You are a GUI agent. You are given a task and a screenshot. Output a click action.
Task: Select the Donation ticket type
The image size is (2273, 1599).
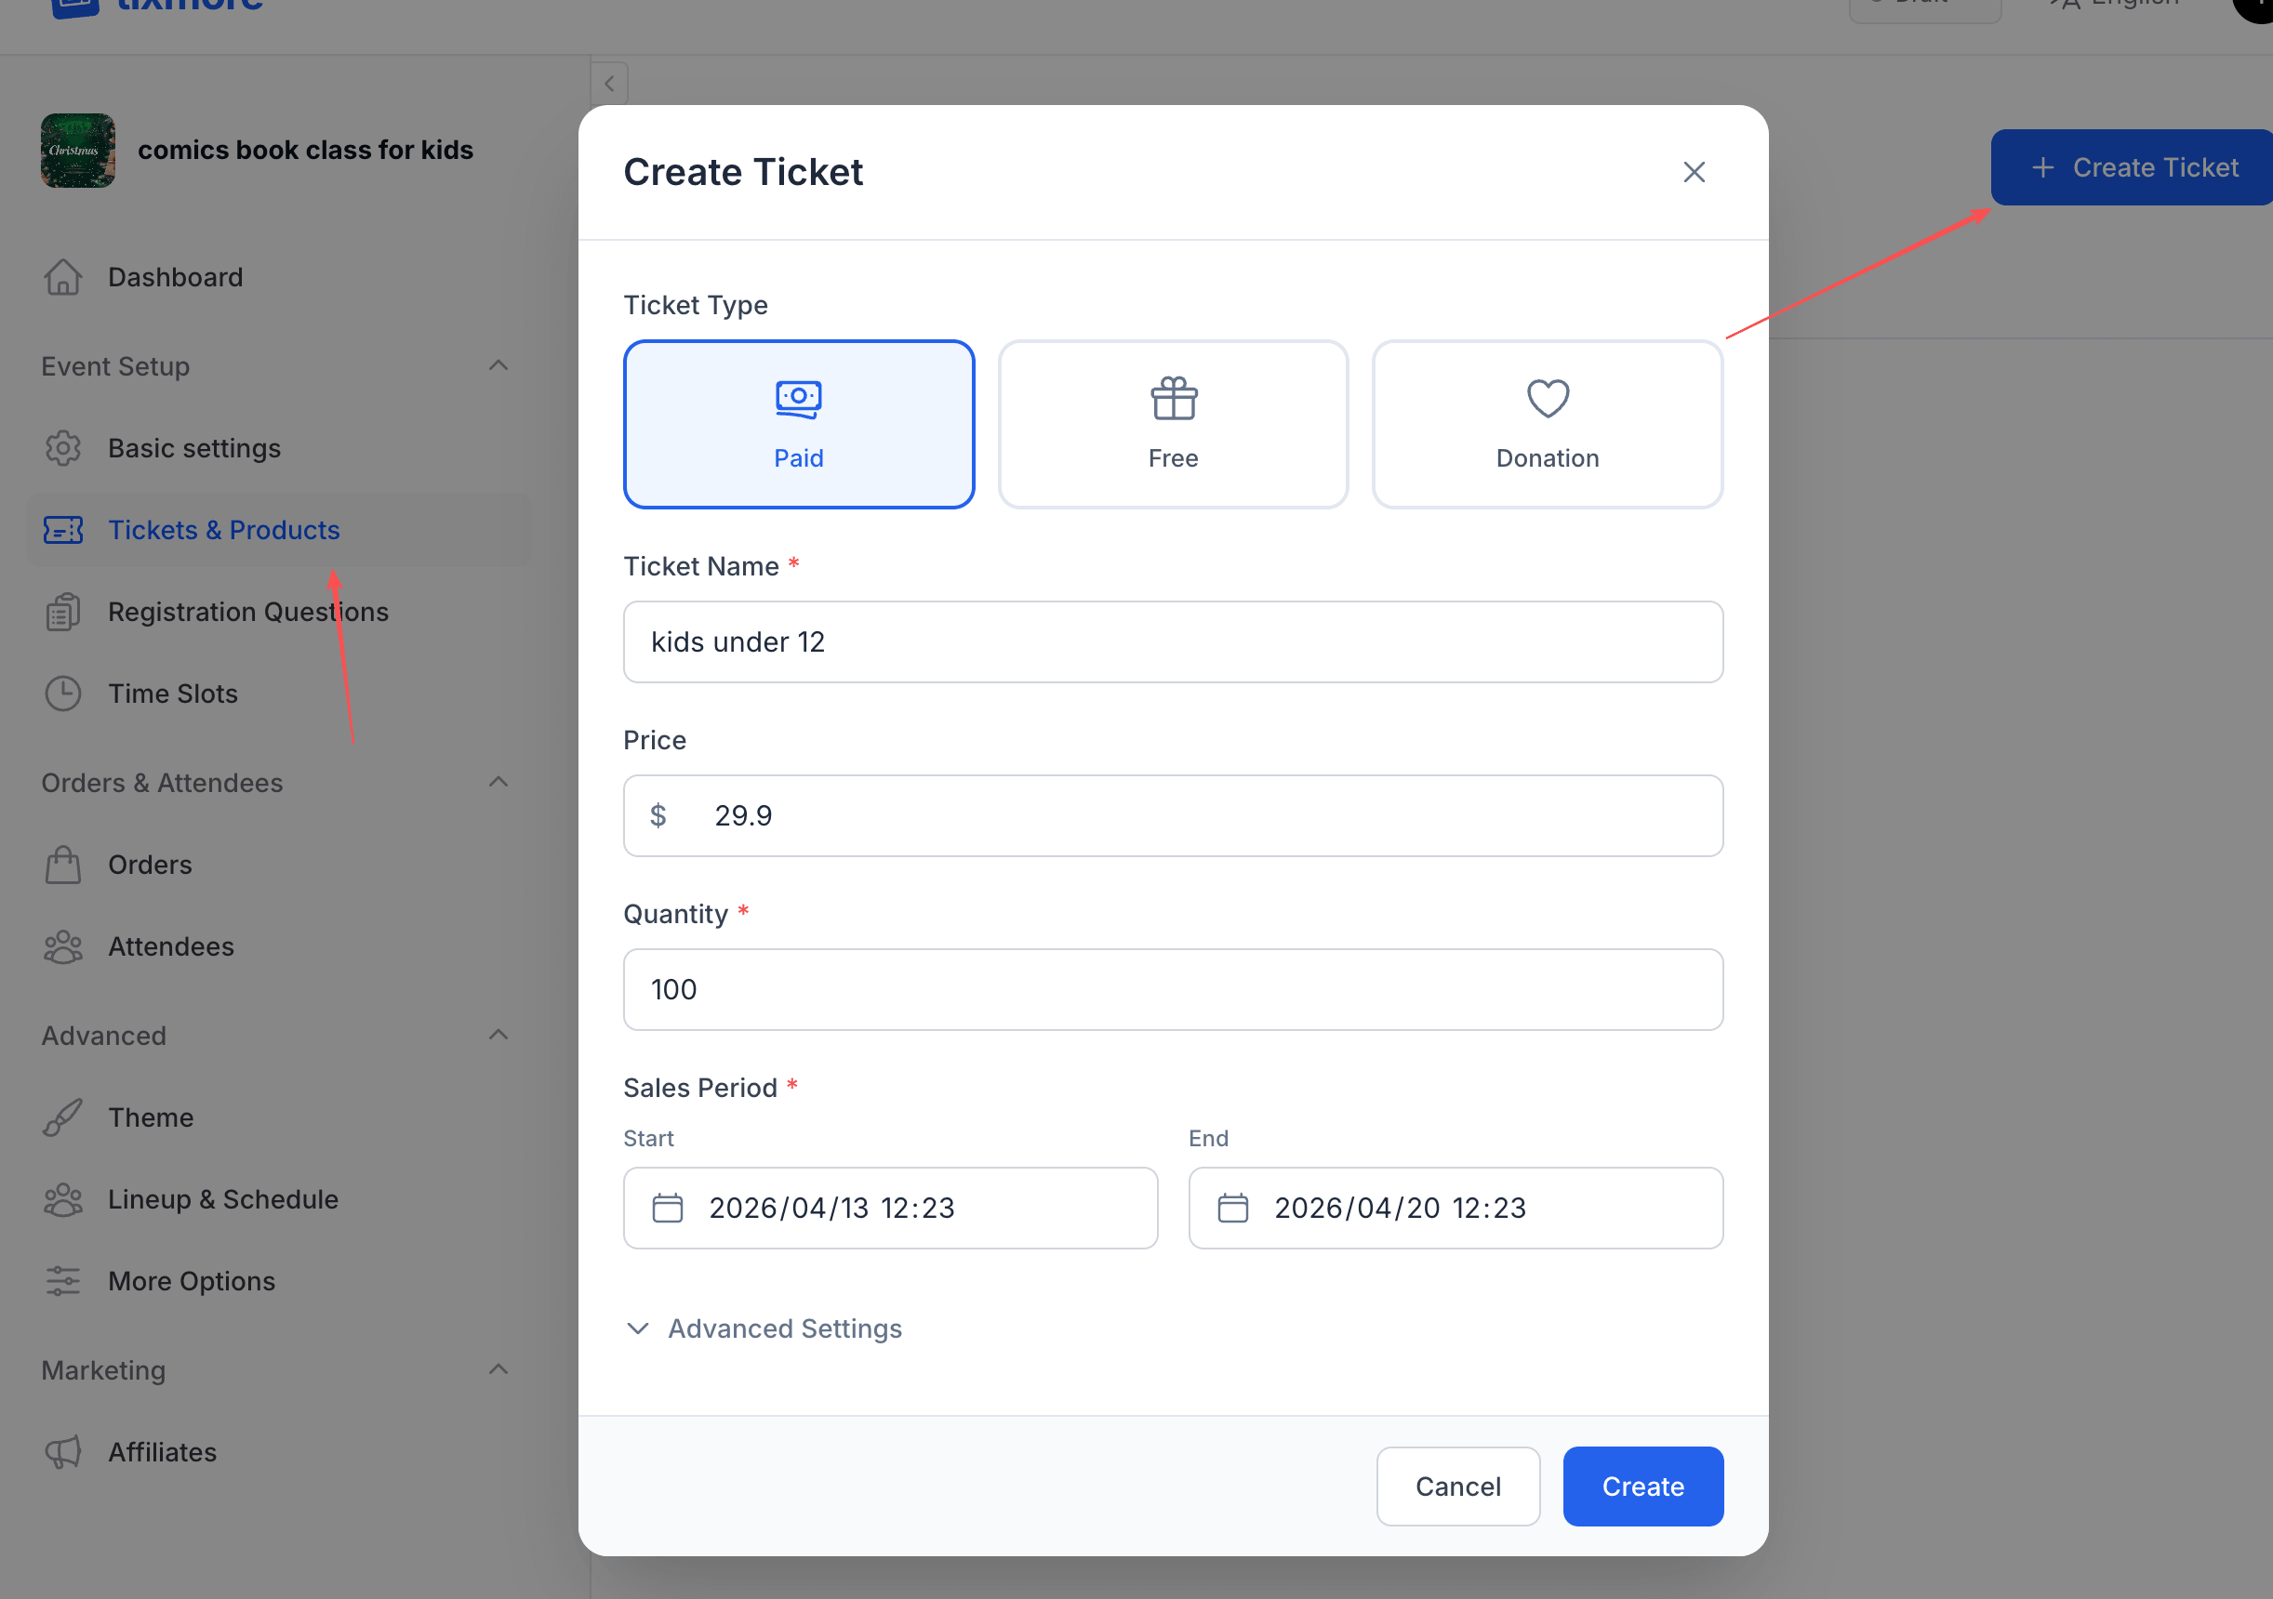pos(1547,424)
